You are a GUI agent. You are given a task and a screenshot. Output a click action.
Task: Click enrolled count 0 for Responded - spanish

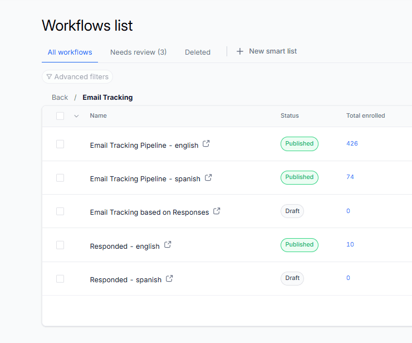[x=348, y=278]
